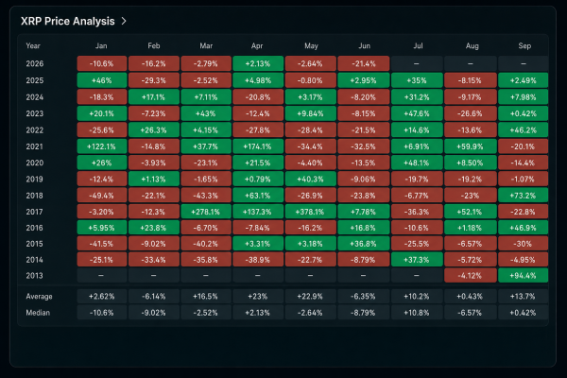The width and height of the screenshot is (567, 378).
Task: Select the 2023 July +47.6% cell
Action: click(417, 113)
